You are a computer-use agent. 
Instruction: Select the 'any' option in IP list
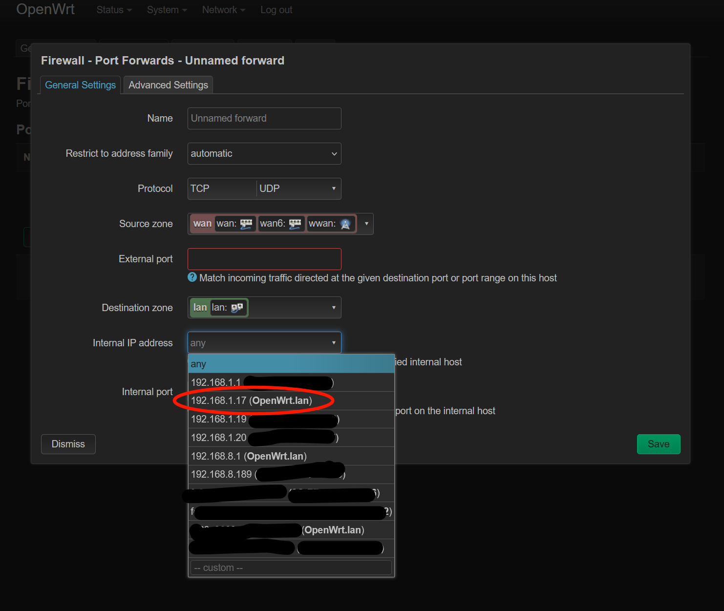click(291, 364)
